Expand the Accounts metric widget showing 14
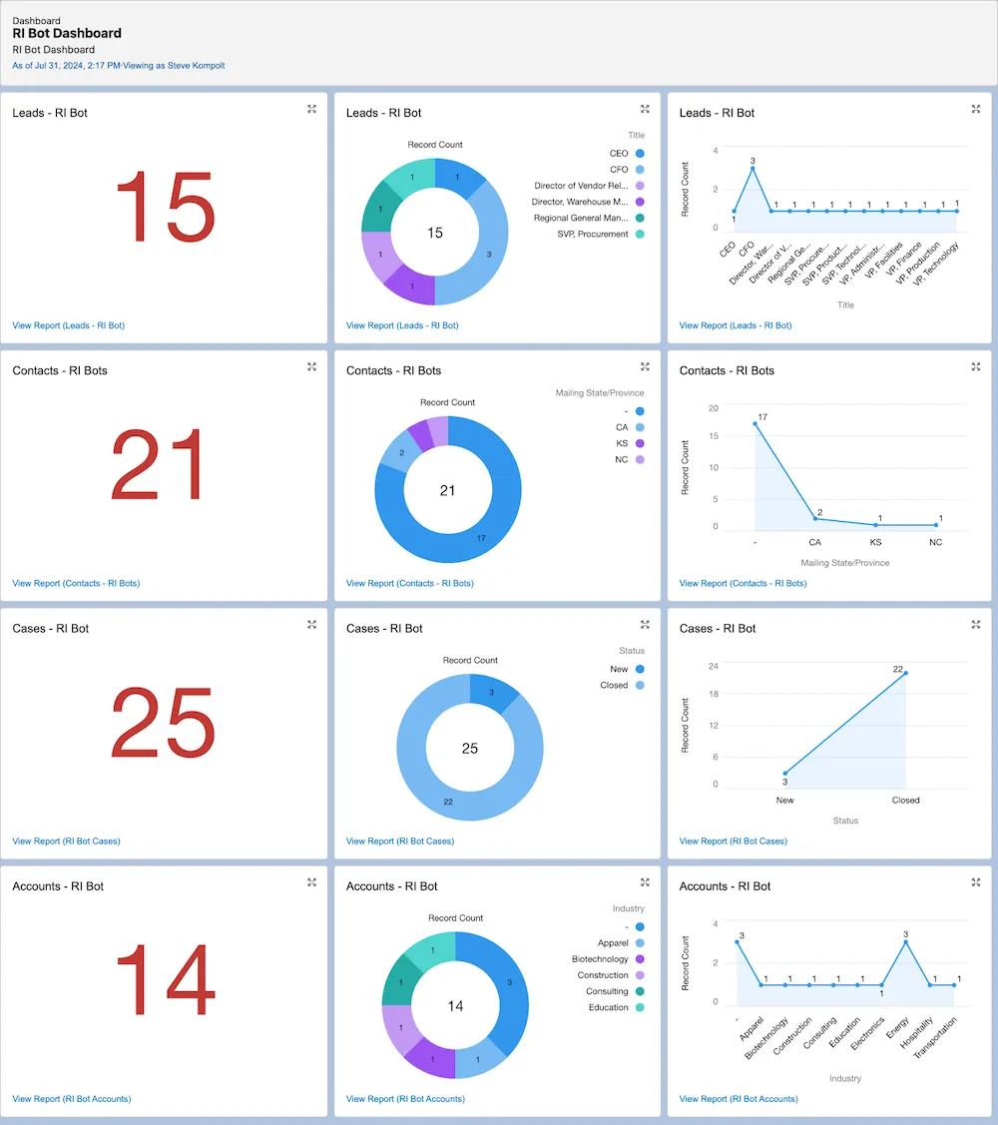This screenshot has height=1125, width=998. click(x=311, y=882)
